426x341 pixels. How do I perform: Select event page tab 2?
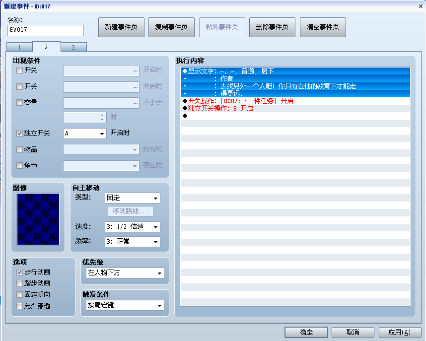[x=47, y=47]
